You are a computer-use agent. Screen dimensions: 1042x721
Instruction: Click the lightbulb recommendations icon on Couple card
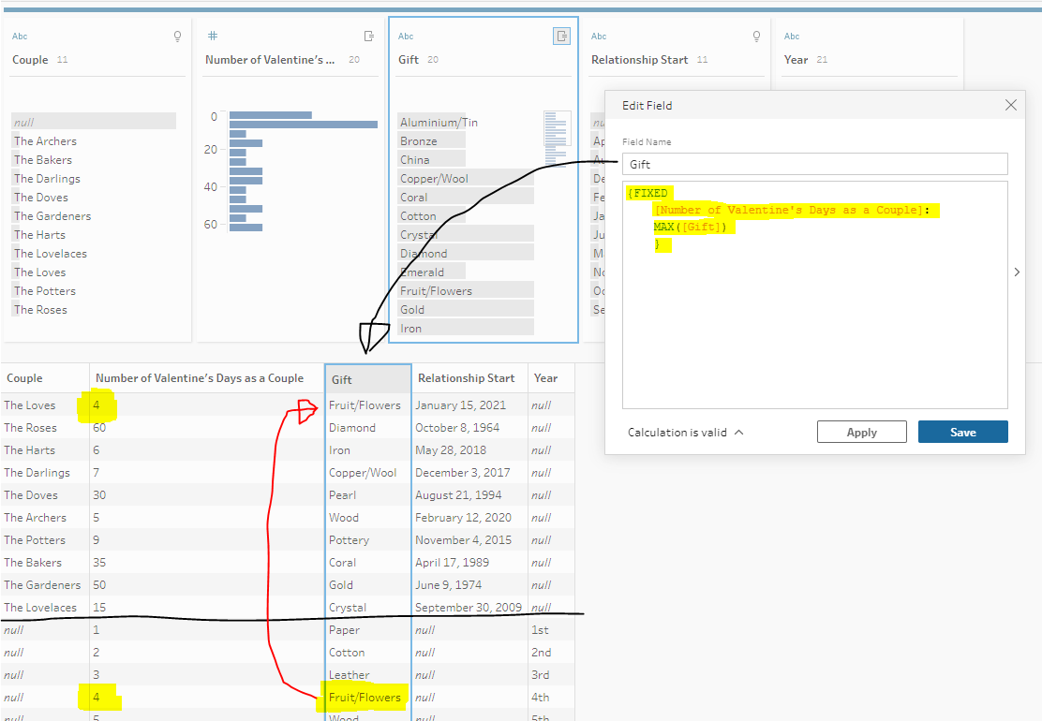177,37
